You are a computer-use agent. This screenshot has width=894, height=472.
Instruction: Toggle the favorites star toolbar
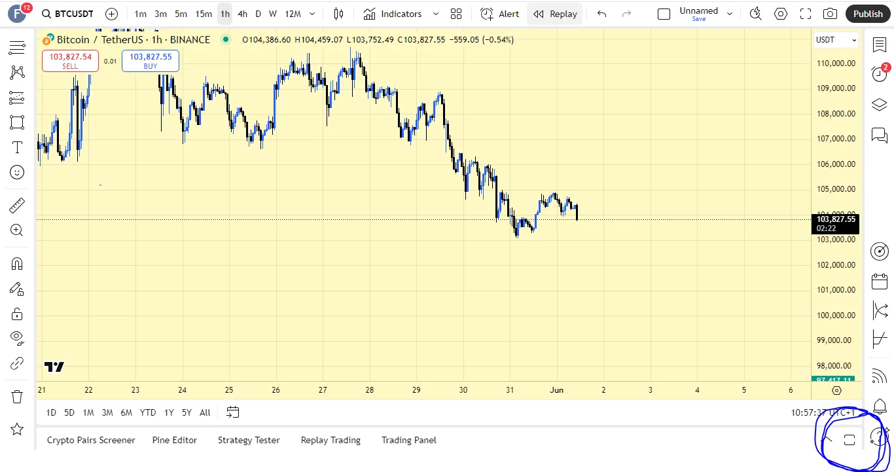coord(17,429)
